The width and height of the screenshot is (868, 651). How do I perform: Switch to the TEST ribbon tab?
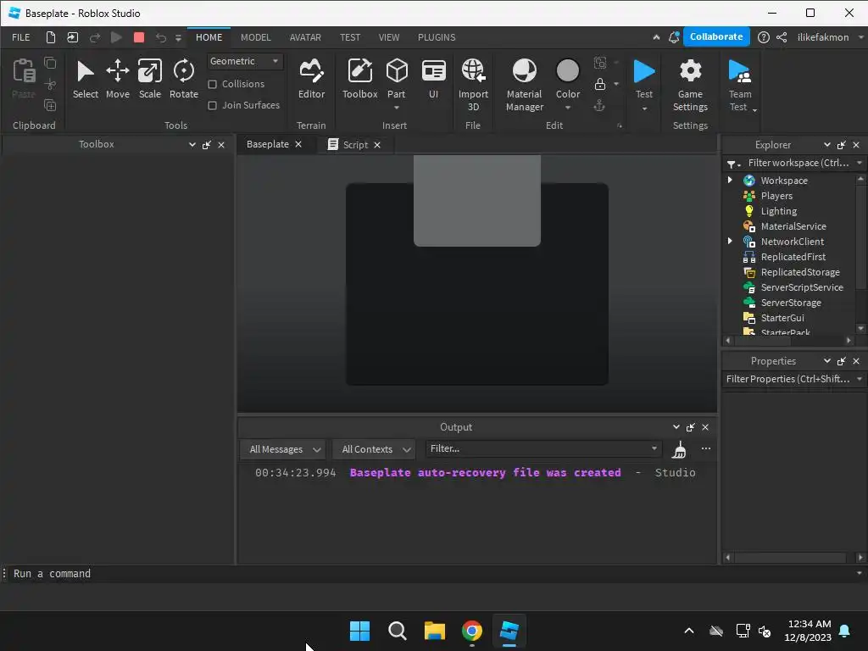[x=350, y=37]
